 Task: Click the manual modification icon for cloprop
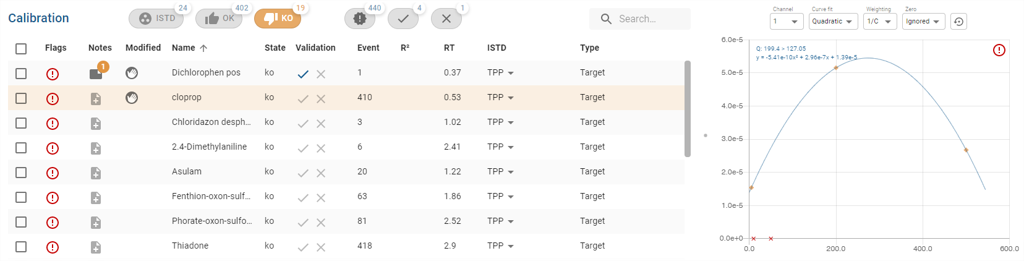[x=132, y=98]
